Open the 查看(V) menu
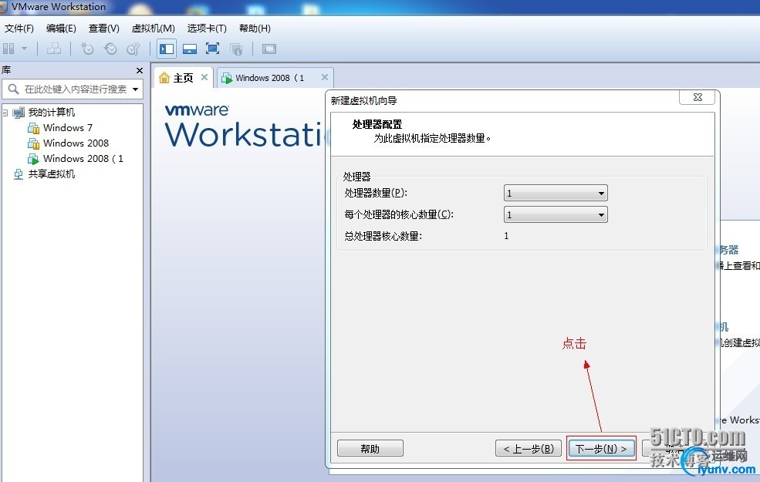 coord(103,28)
